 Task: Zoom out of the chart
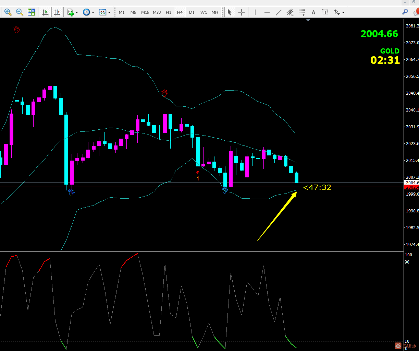[x=20, y=12]
